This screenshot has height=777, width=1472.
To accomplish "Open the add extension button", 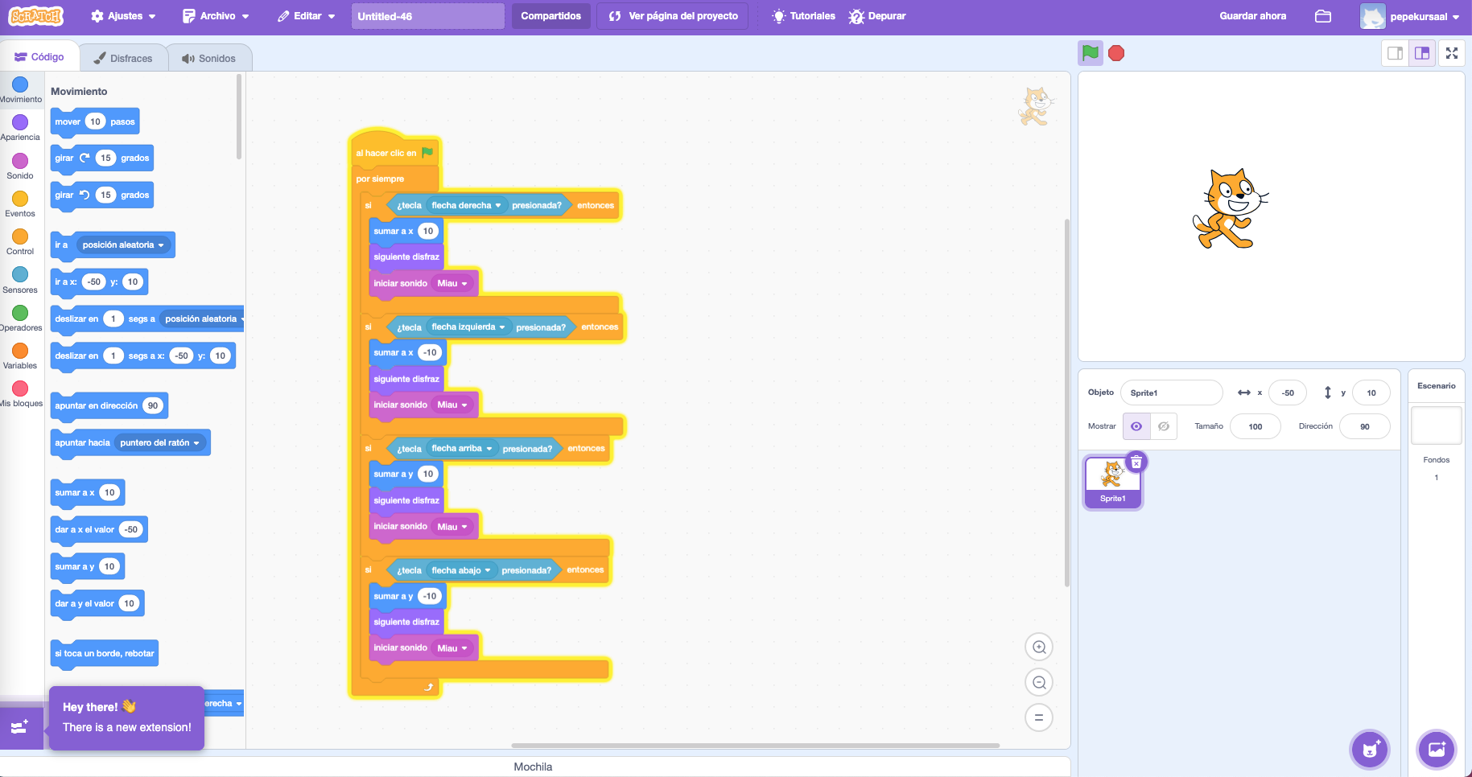I will pyautogui.click(x=21, y=727).
